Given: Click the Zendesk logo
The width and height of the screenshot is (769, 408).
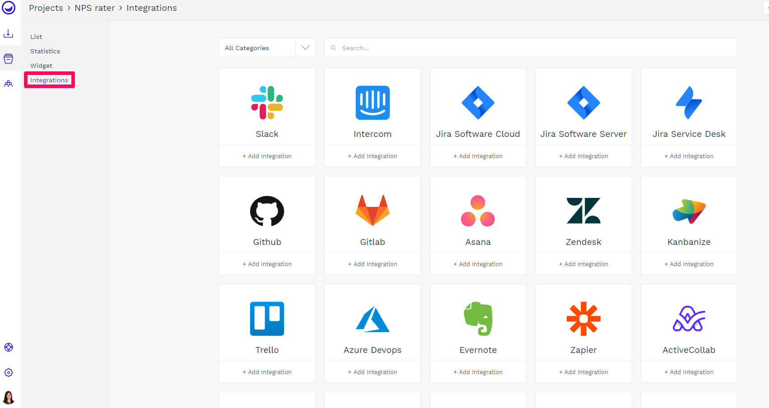Looking at the screenshot, I should [x=583, y=211].
